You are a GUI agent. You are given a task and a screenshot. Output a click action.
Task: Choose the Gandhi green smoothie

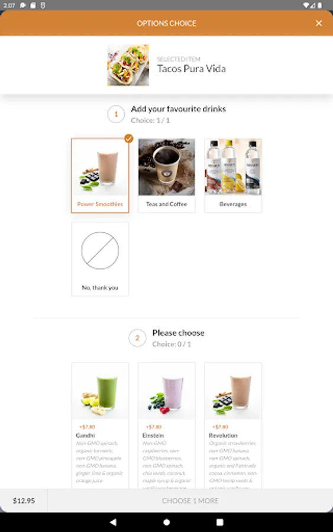pyautogui.click(x=100, y=426)
